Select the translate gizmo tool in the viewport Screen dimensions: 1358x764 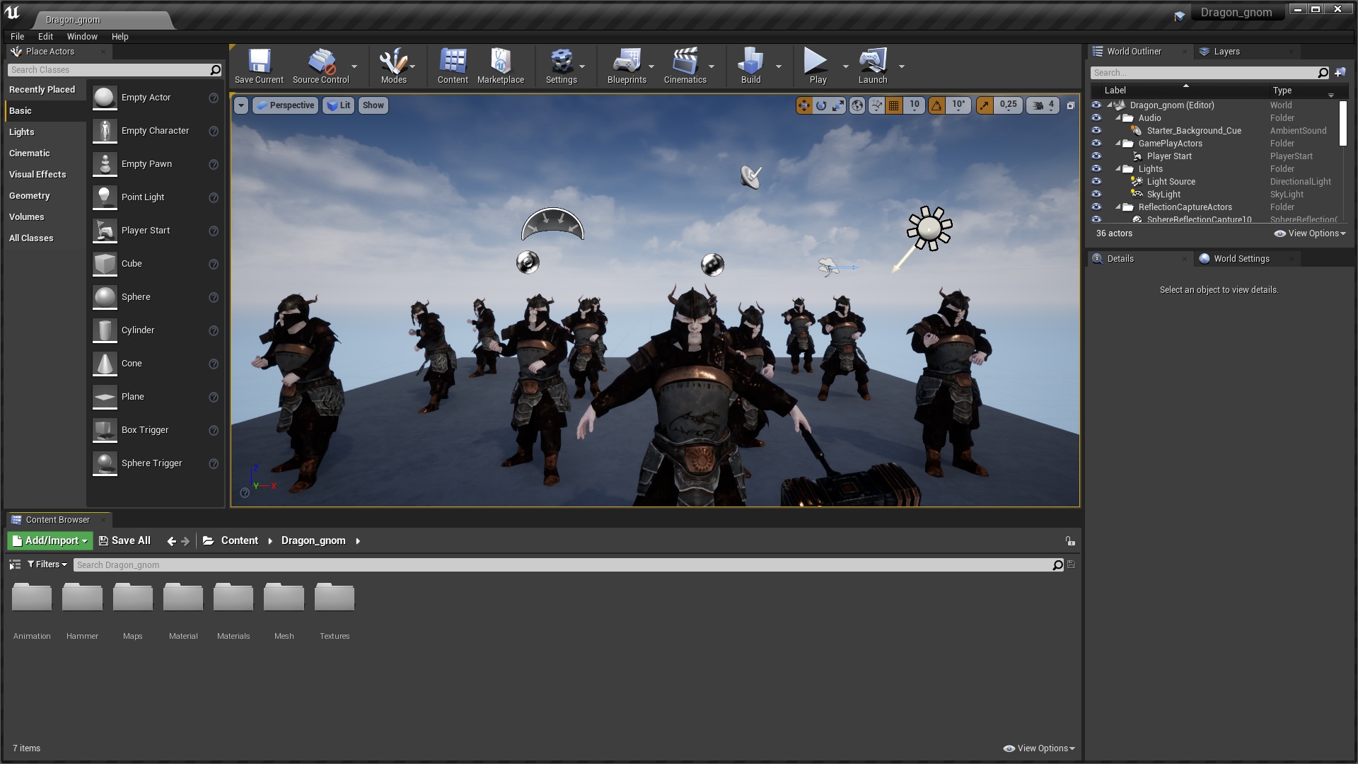tap(804, 105)
